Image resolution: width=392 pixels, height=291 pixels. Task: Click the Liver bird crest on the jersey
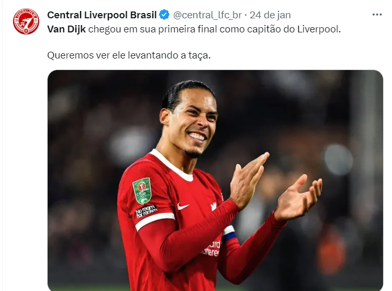[214, 206]
